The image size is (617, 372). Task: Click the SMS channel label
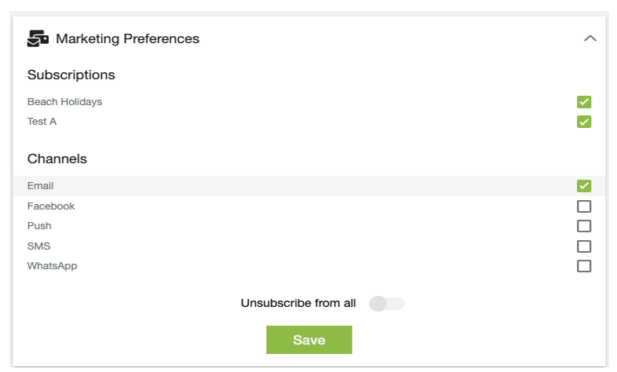click(38, 246)
